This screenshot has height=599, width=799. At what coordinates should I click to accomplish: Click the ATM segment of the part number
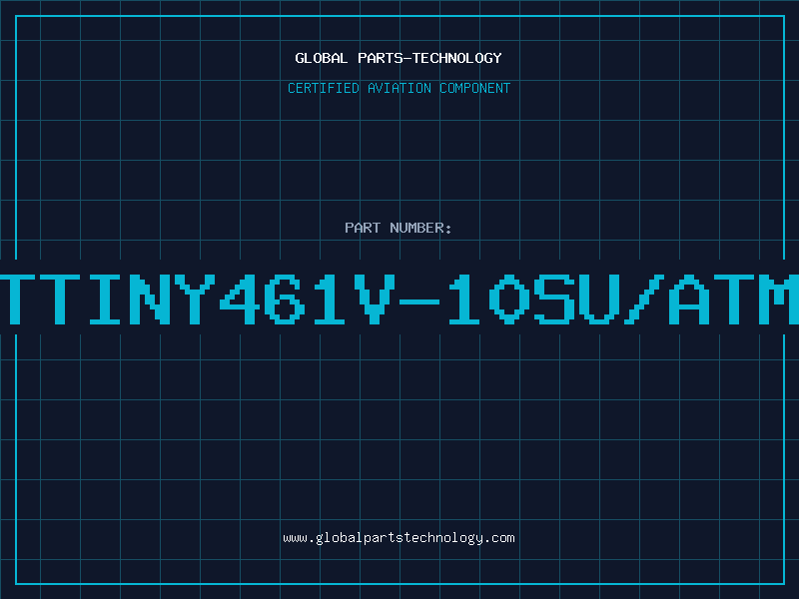tap(734, 299)
